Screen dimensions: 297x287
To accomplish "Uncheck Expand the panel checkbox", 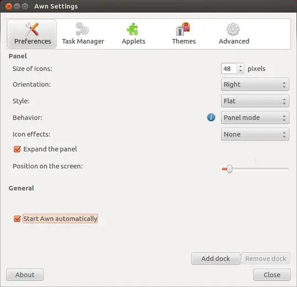I will pos(17,149).
